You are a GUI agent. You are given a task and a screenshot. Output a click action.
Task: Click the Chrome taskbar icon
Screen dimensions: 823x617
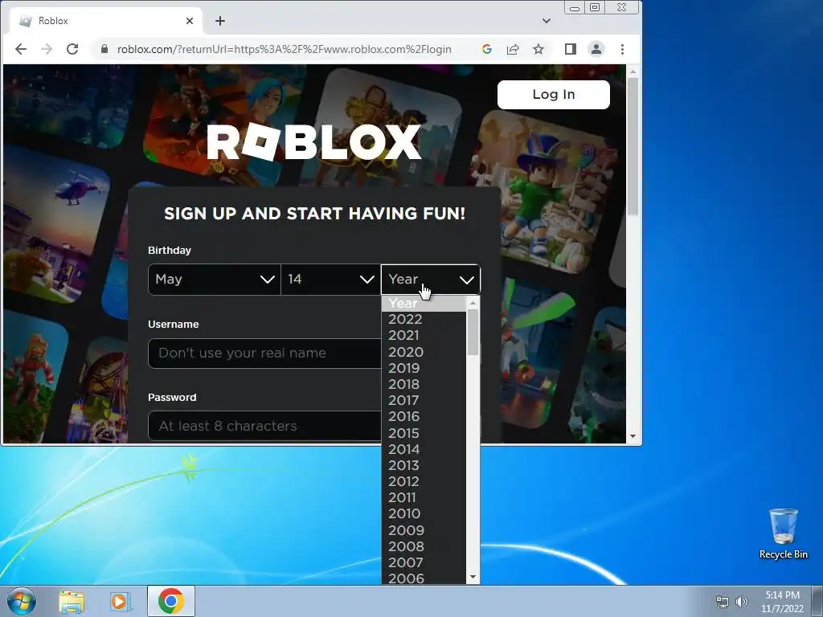pyautogui.click(x=171, y=601)
